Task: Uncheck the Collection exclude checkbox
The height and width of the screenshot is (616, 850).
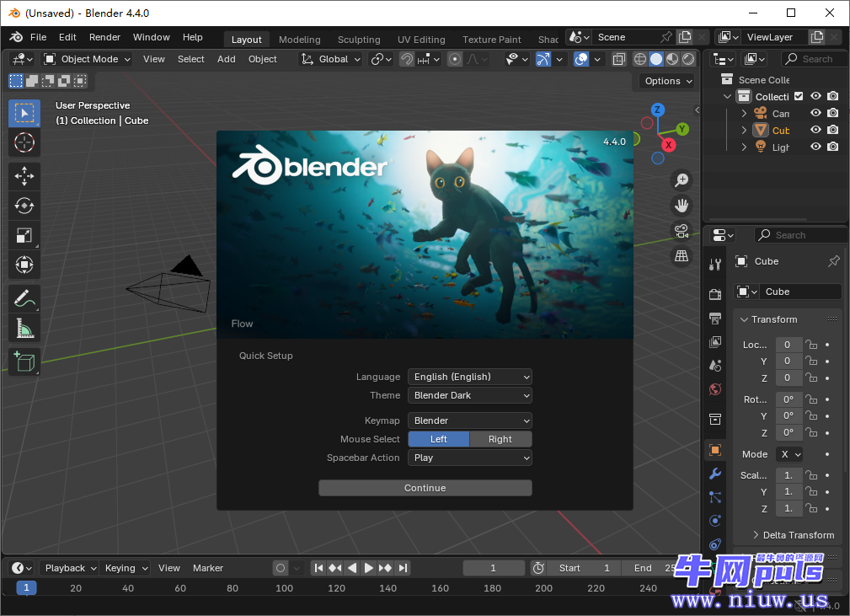Action: [799, 96]
